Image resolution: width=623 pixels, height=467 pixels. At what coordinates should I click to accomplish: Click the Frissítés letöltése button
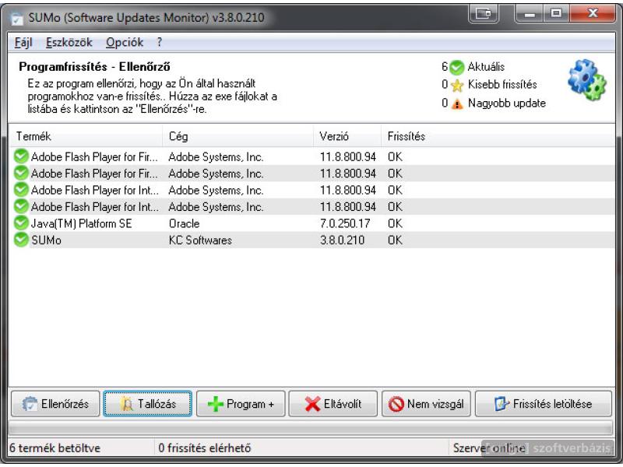pyautogui.click(x=543, y=404)
